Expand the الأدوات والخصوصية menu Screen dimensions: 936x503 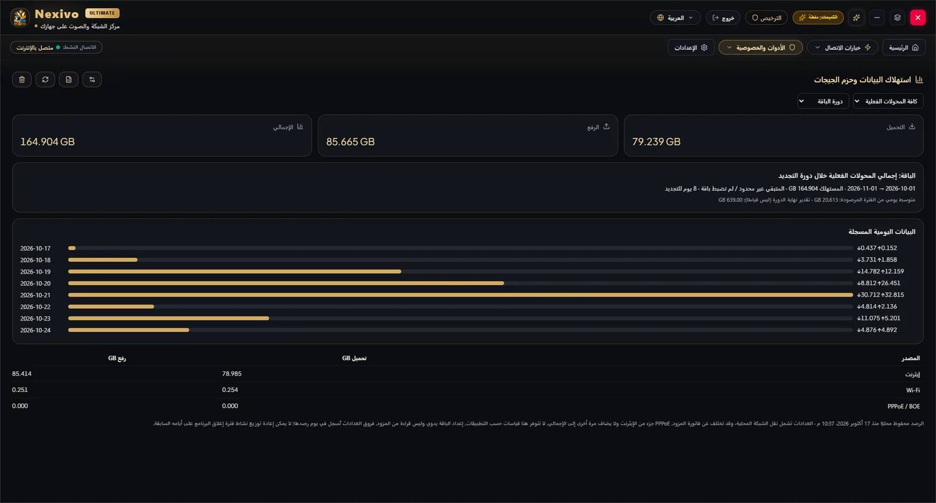tap(760, 47)
